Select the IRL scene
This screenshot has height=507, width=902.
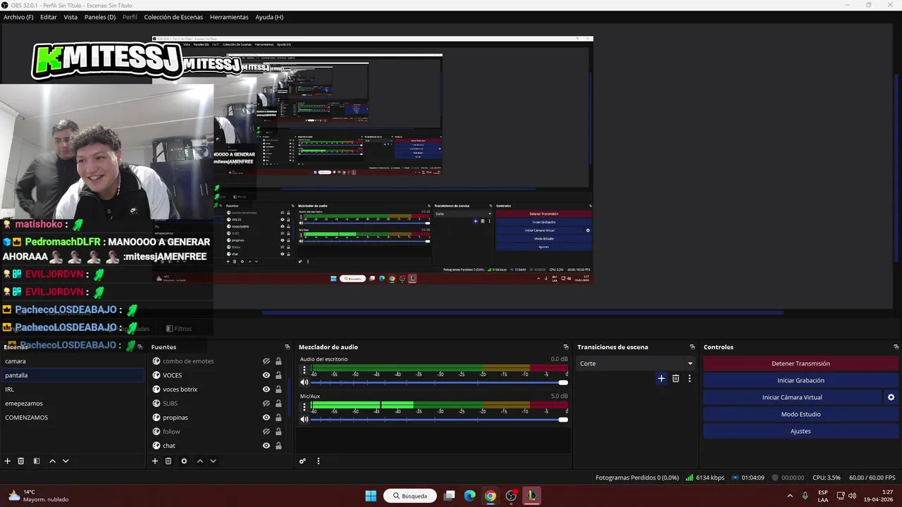pos(73,389)
